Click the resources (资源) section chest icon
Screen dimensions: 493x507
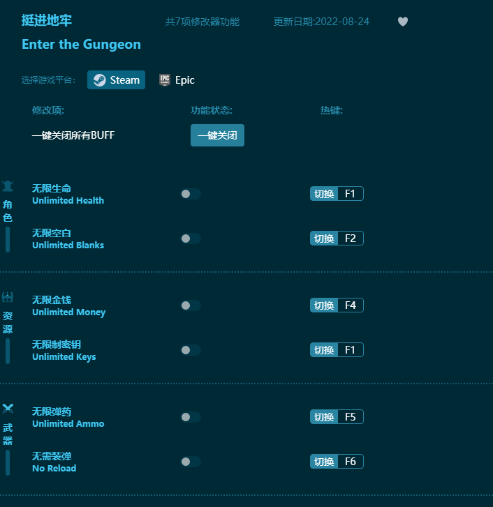coord(8,297)
